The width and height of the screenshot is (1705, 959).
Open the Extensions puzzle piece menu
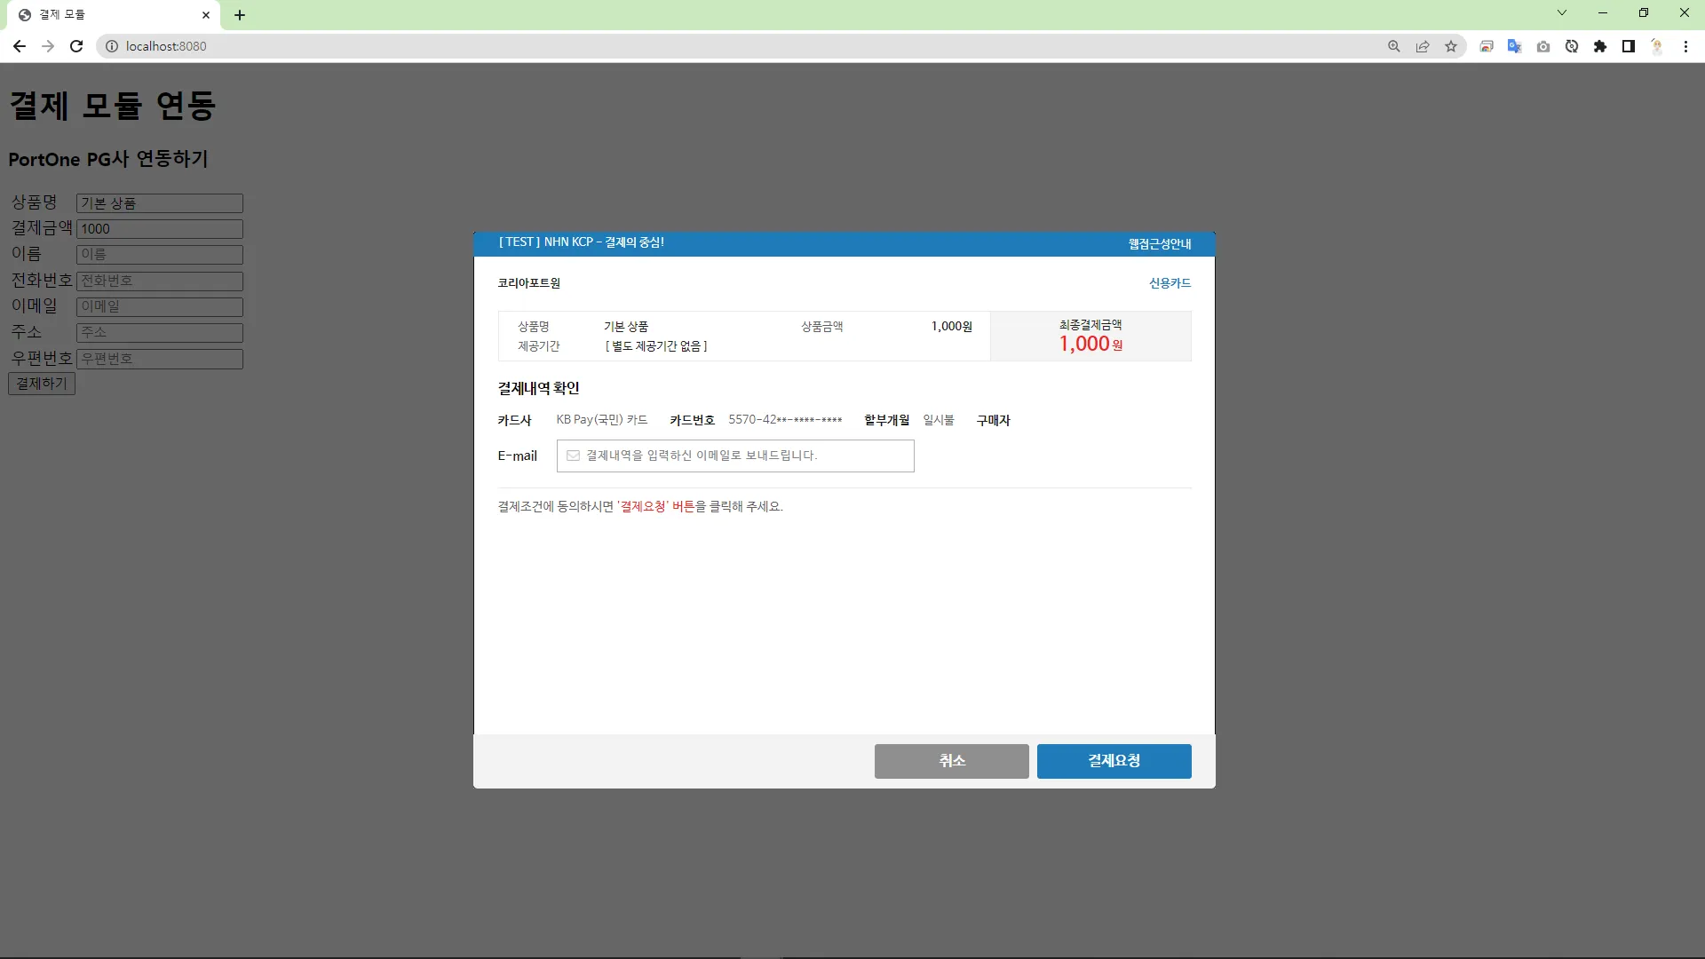point(1600,46)
